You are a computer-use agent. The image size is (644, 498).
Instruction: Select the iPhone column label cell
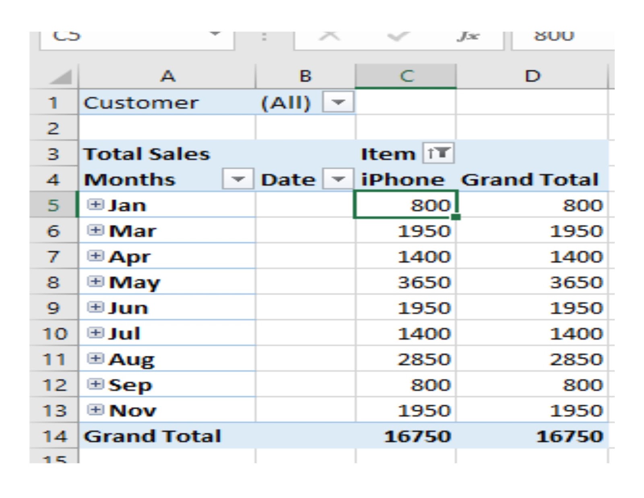tap(402, 179)
